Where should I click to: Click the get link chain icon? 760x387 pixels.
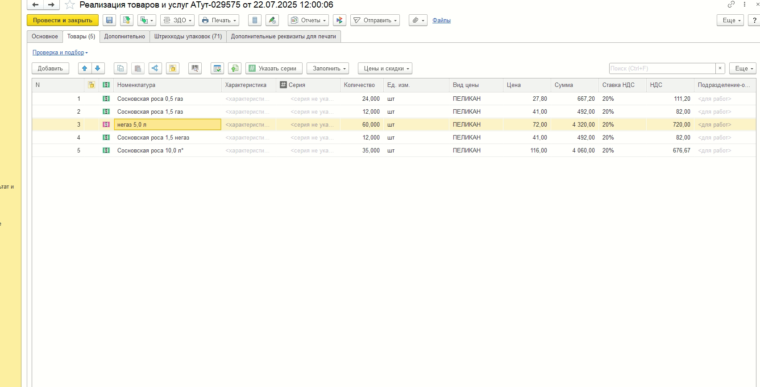(731, 4)
